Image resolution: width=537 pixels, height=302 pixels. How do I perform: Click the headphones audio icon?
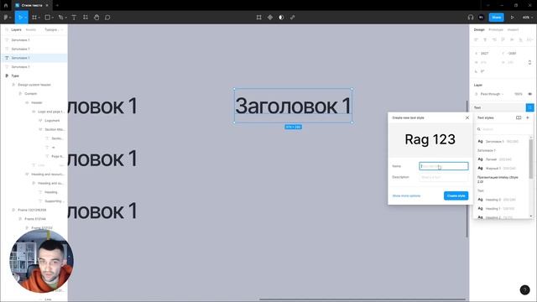pyautogui.click(x=471, y=17)
